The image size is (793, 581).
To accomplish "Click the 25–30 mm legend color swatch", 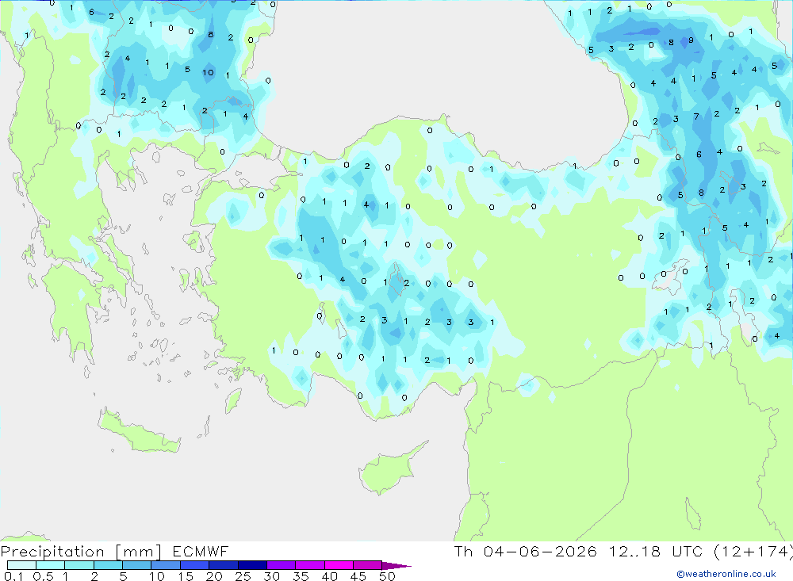I will [252, 565].
